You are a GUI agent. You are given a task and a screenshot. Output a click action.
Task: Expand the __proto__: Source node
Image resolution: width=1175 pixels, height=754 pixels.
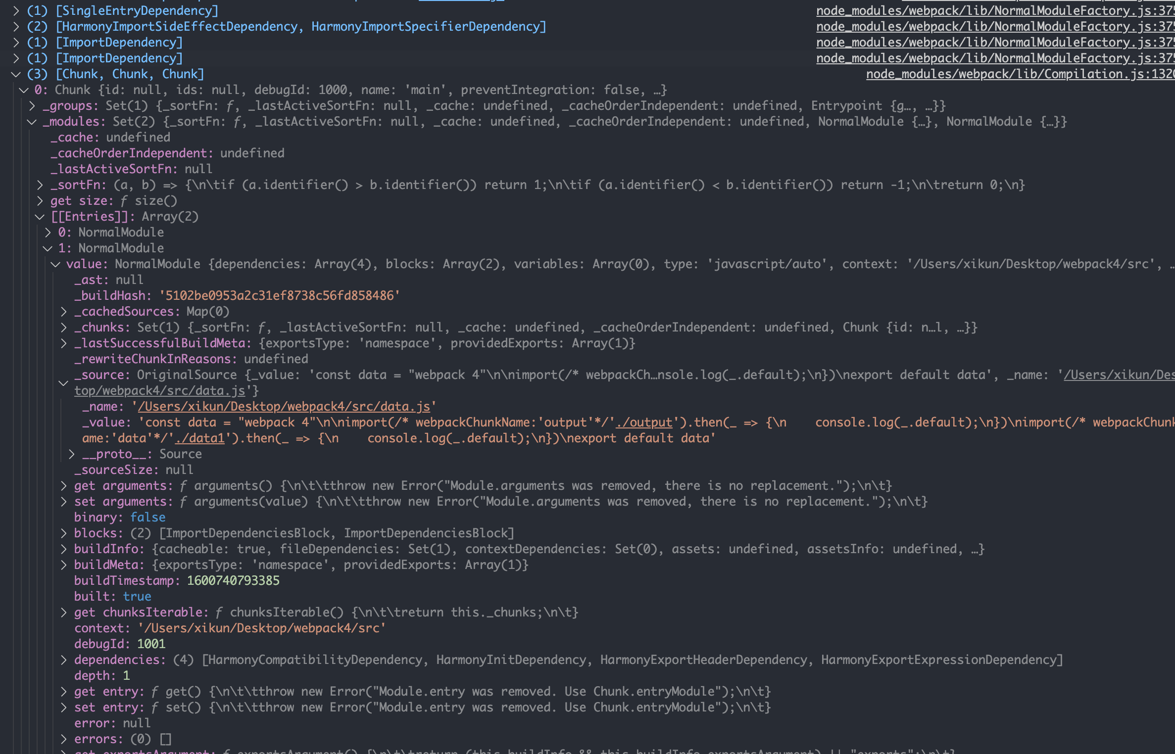[x=71, y=454]
